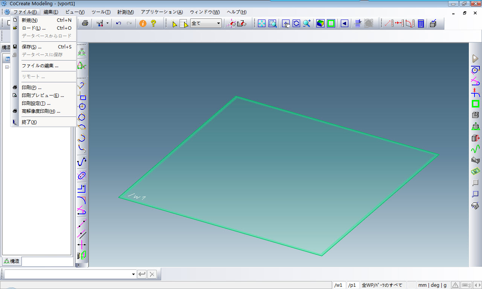The width and height of the screenshot is (482, 289).
Task: Click the zoom plus magnifier icon
Action: point(307,23)
